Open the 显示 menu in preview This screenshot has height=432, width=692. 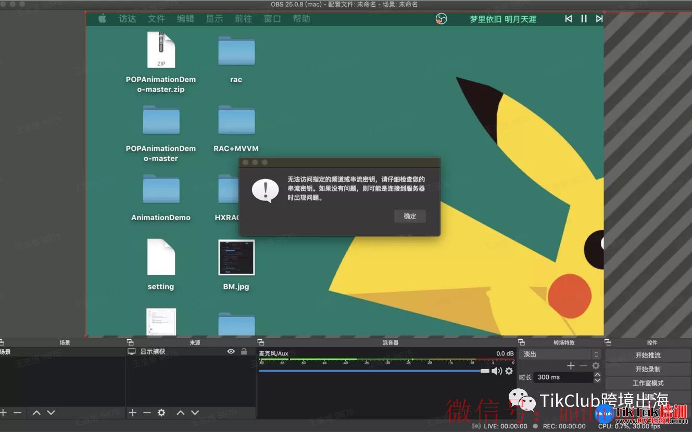(214, 19)
